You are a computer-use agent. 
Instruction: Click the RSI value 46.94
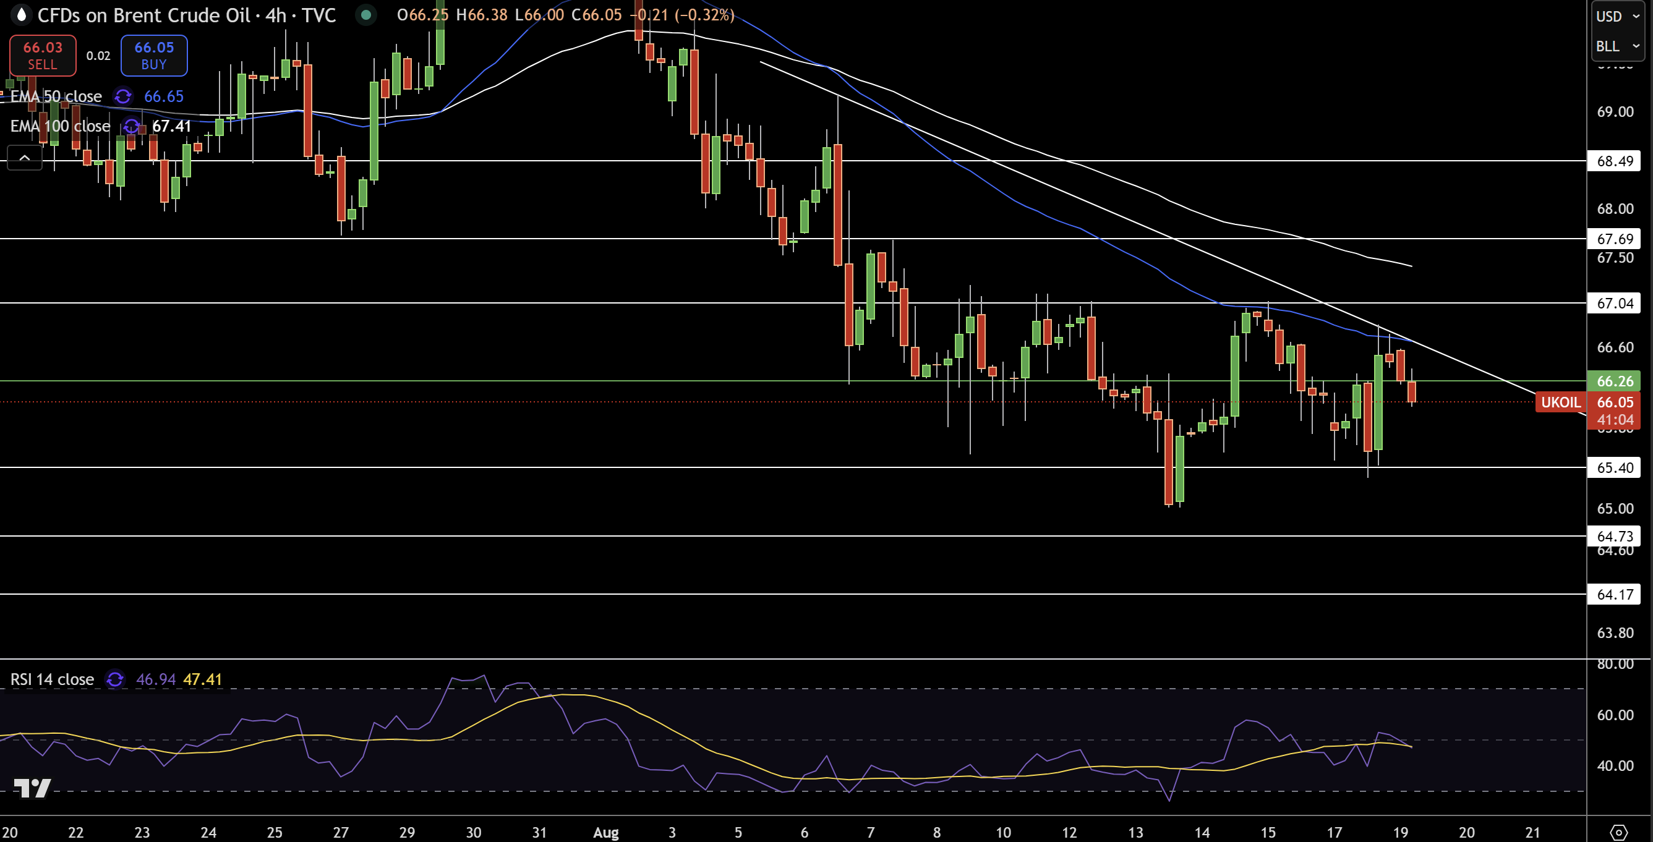(x=156, y=679)
